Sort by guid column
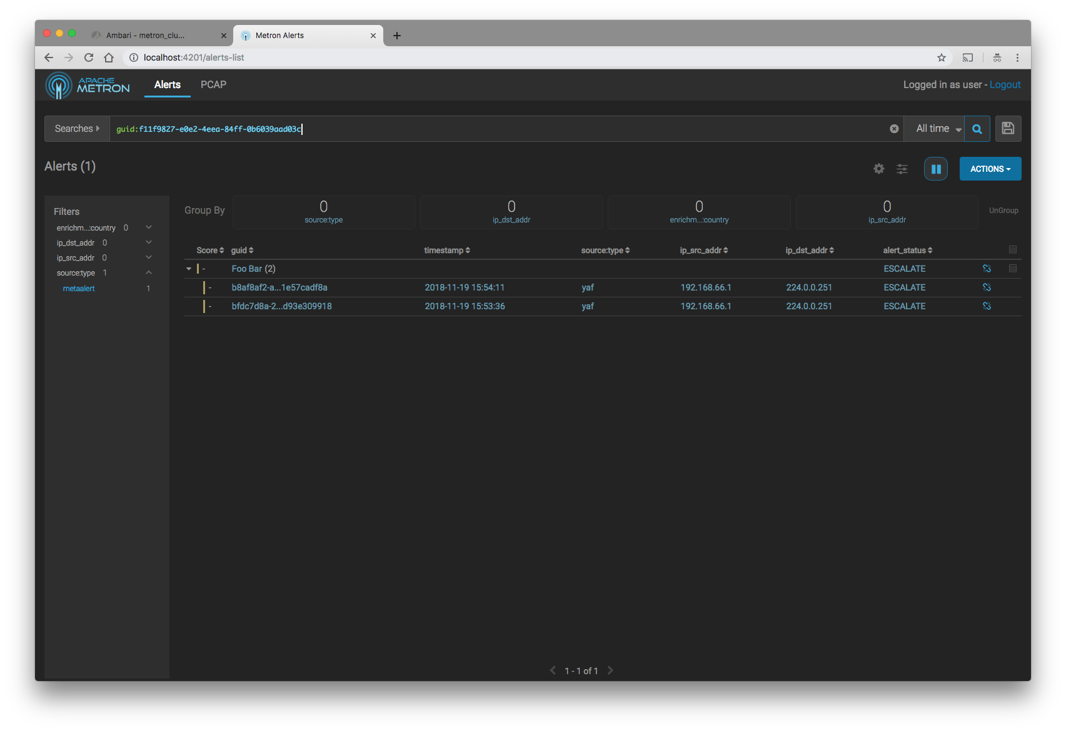This screenshot has width=1066, height=731. 242,251
